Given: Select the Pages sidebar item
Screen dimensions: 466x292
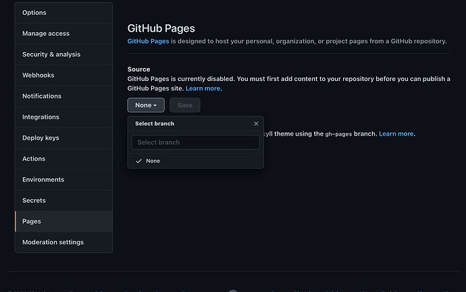Looking at the screenshot, I should [x=63, y=221].
